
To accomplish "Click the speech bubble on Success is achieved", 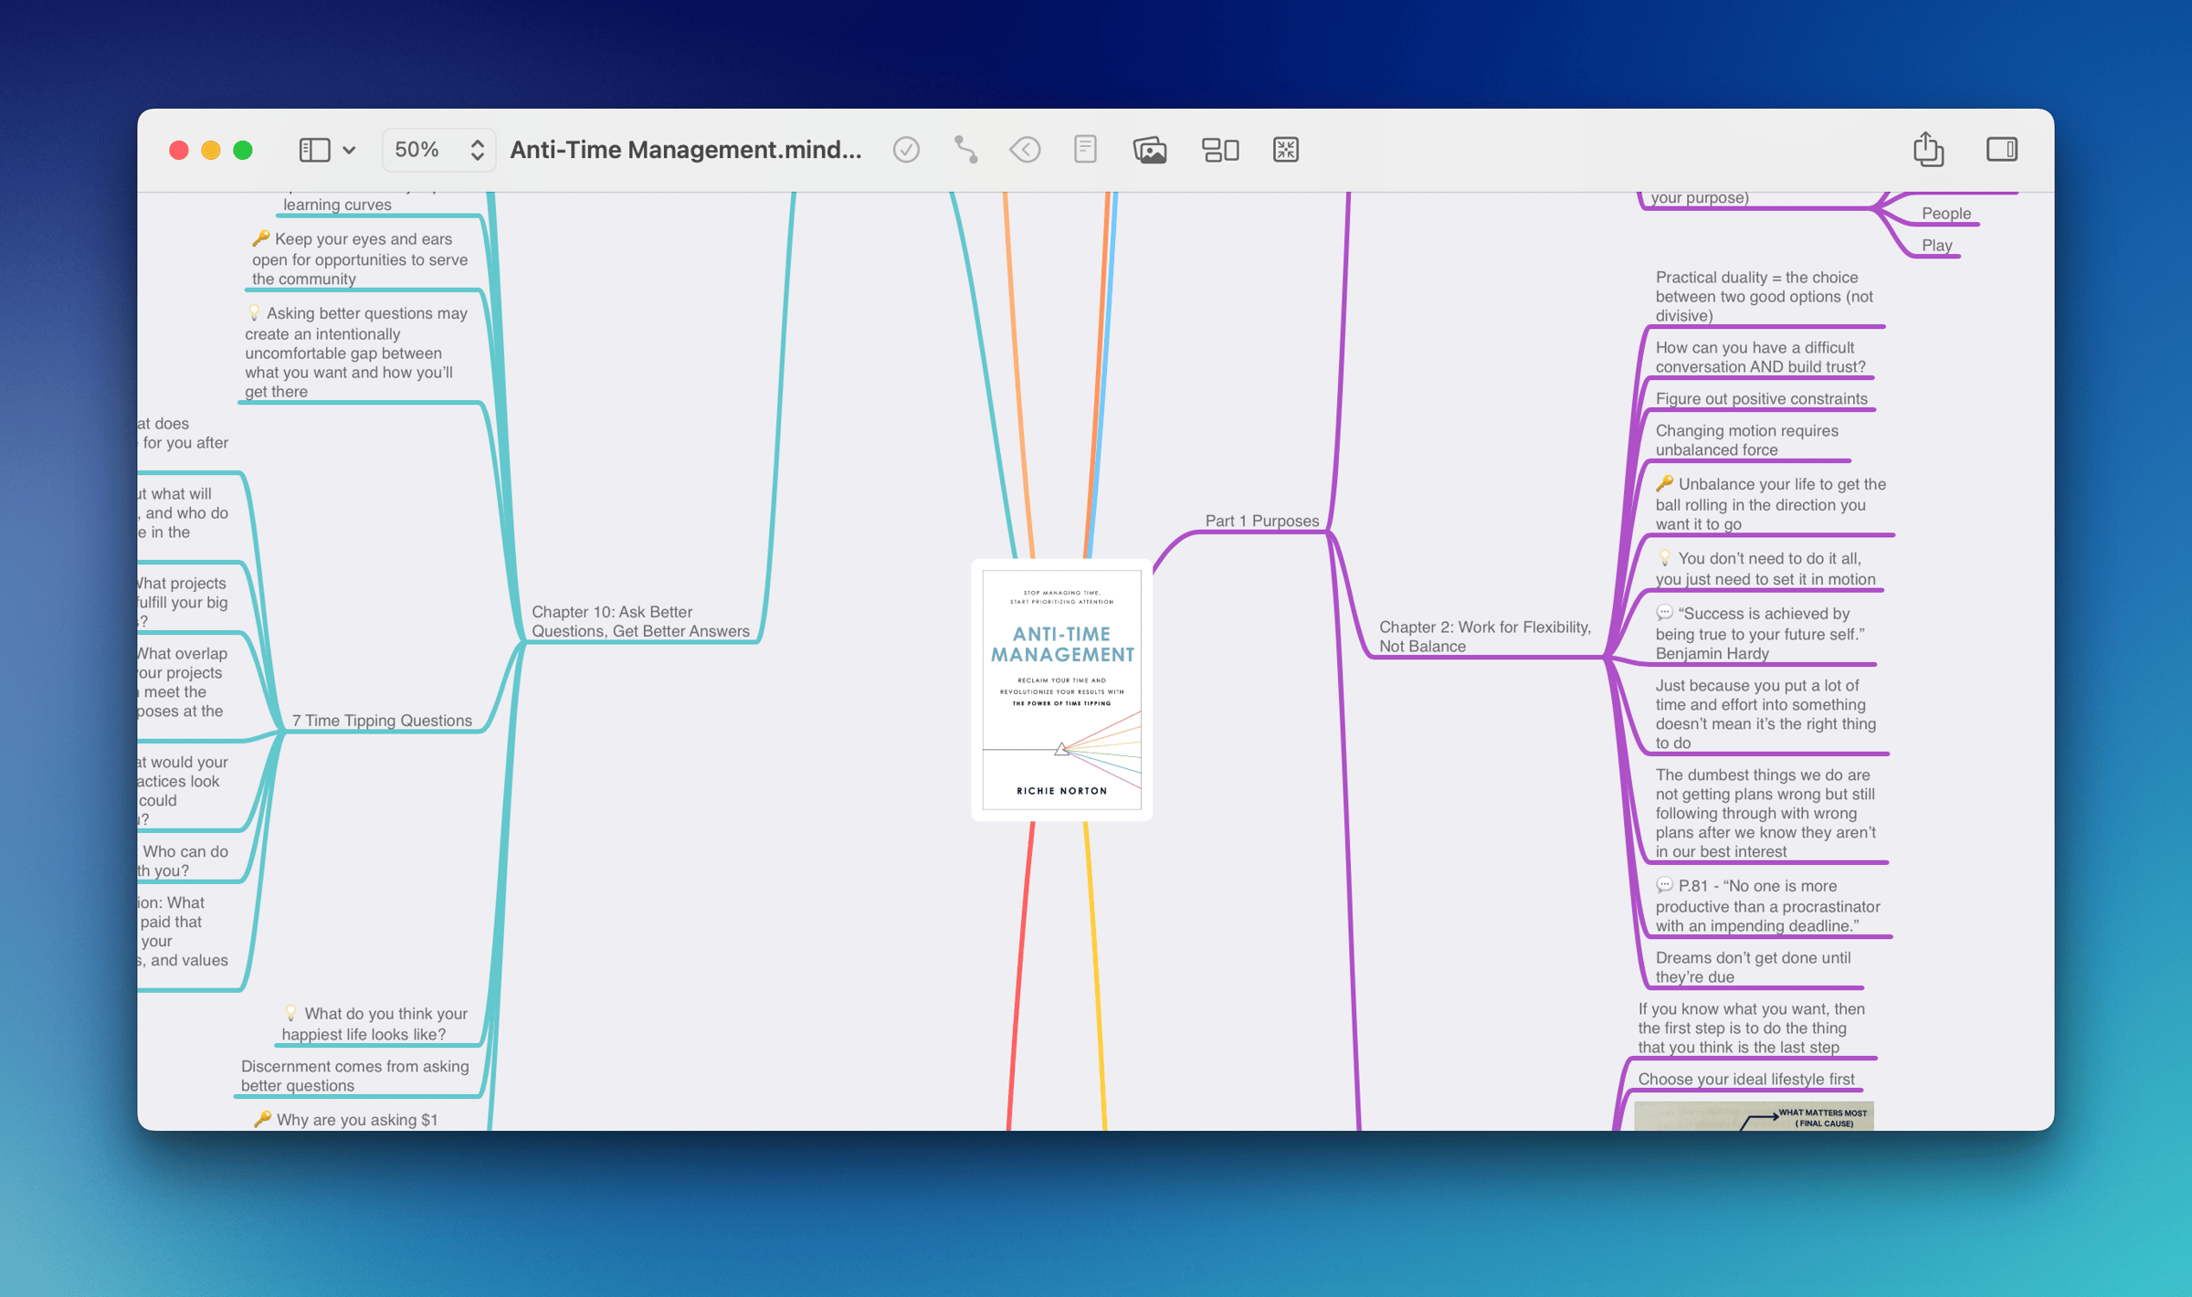I will [1664, 613].
